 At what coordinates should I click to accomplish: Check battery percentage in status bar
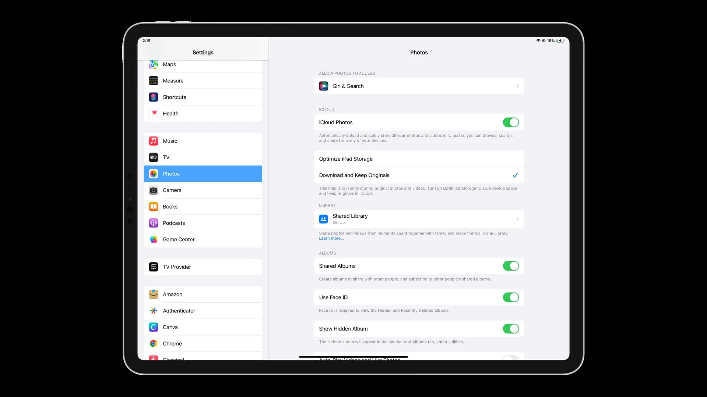click(x=550, y=41)
